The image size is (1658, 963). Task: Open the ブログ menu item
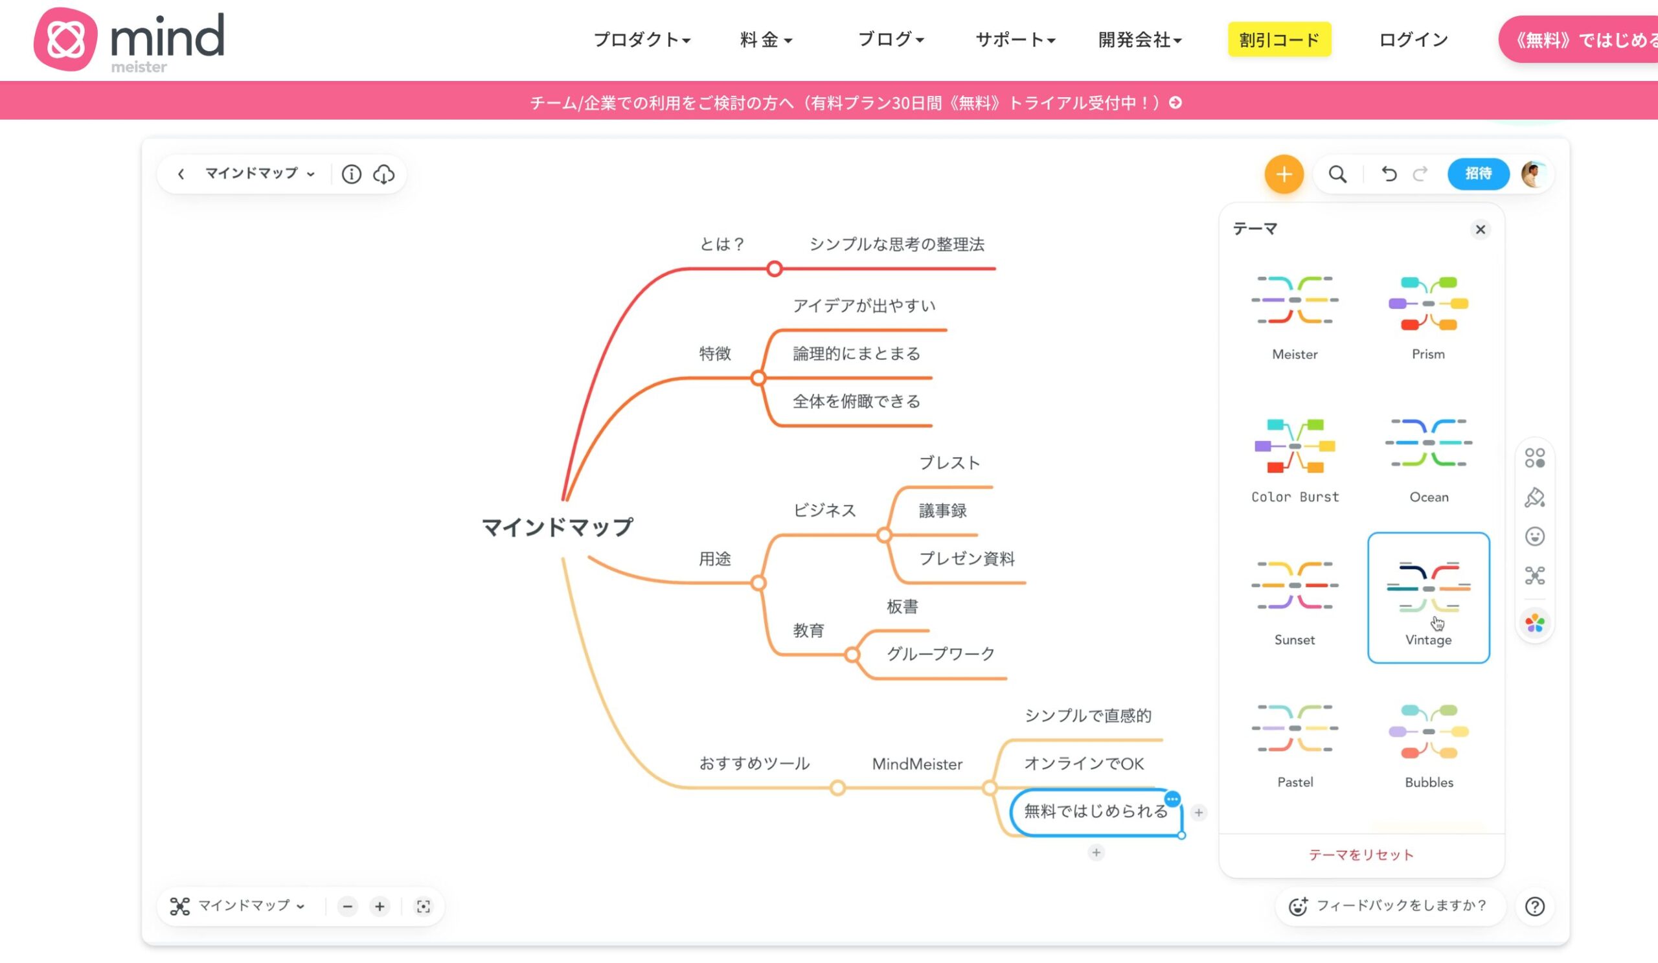pyautogui.click(x=889, y=40)
